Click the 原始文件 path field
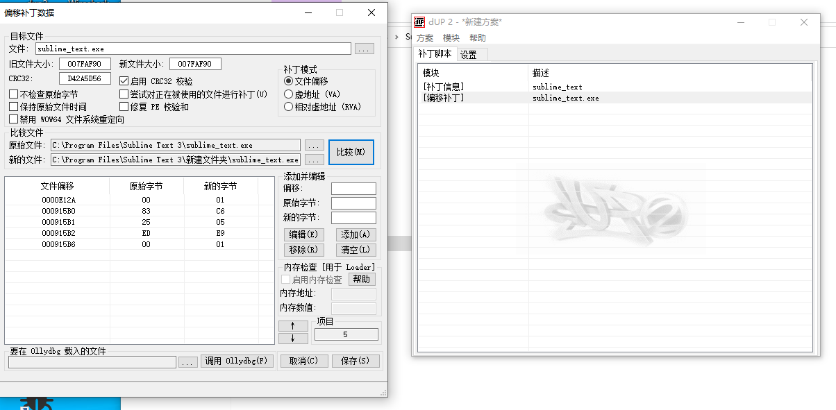836x410 pixels. pos(176,145)
